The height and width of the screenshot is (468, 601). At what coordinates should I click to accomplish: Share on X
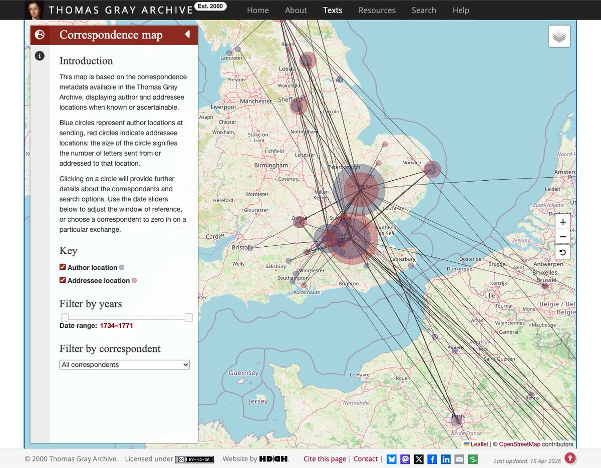click(x=419, y=459)
